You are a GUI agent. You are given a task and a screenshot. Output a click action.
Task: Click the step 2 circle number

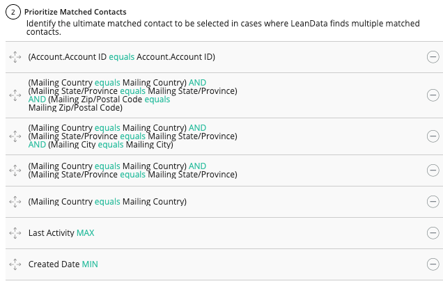11,12
